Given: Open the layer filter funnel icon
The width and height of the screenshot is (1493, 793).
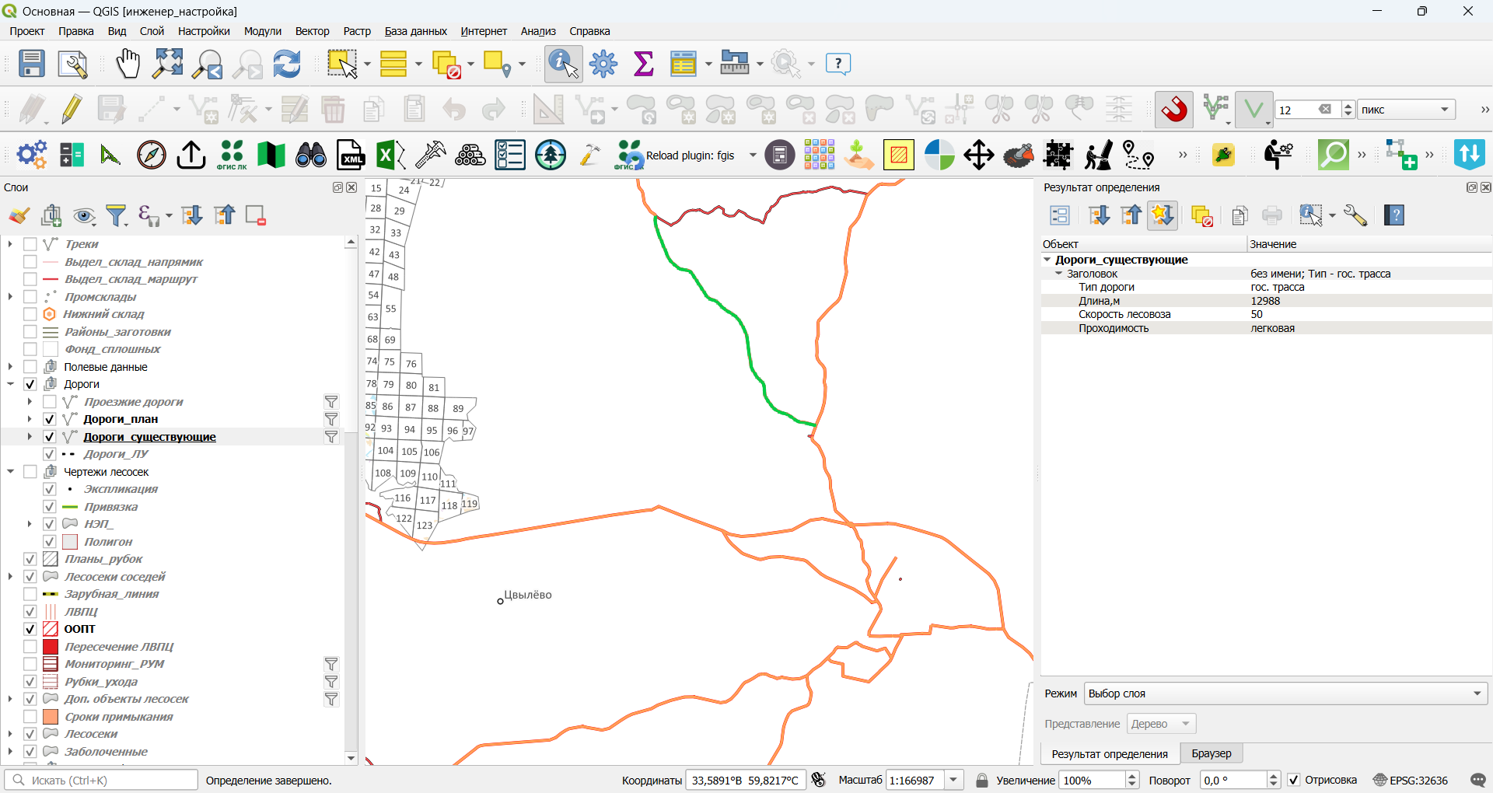Looking at the screenshot, I should tap(117, 215).
